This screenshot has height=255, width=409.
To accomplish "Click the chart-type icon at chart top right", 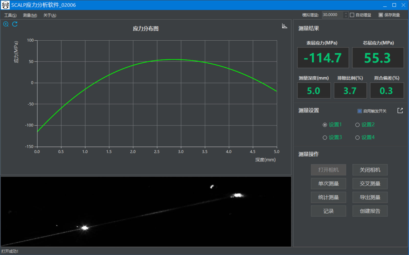I will pyautogui.click(x=285, y=26).
